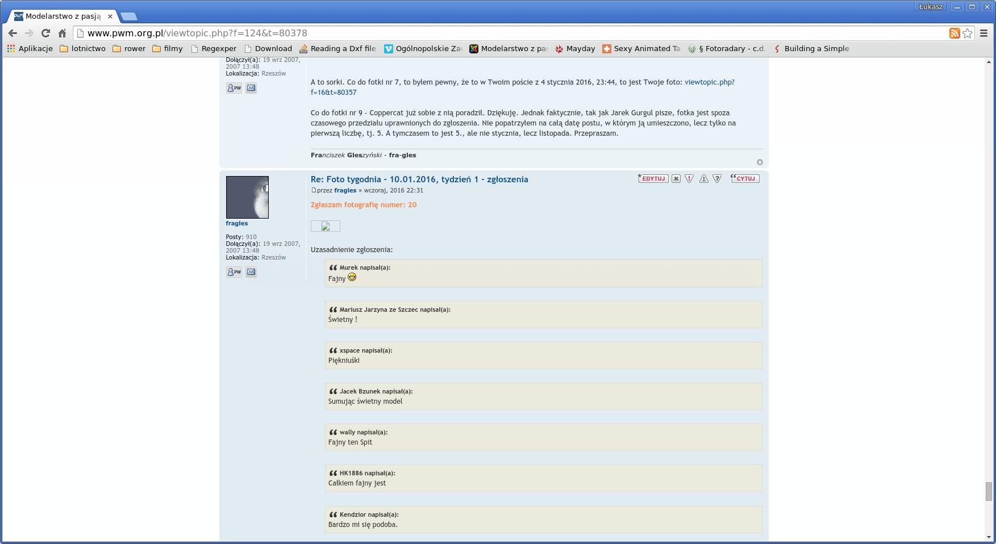Click the delete post X icon

(676, 179)
